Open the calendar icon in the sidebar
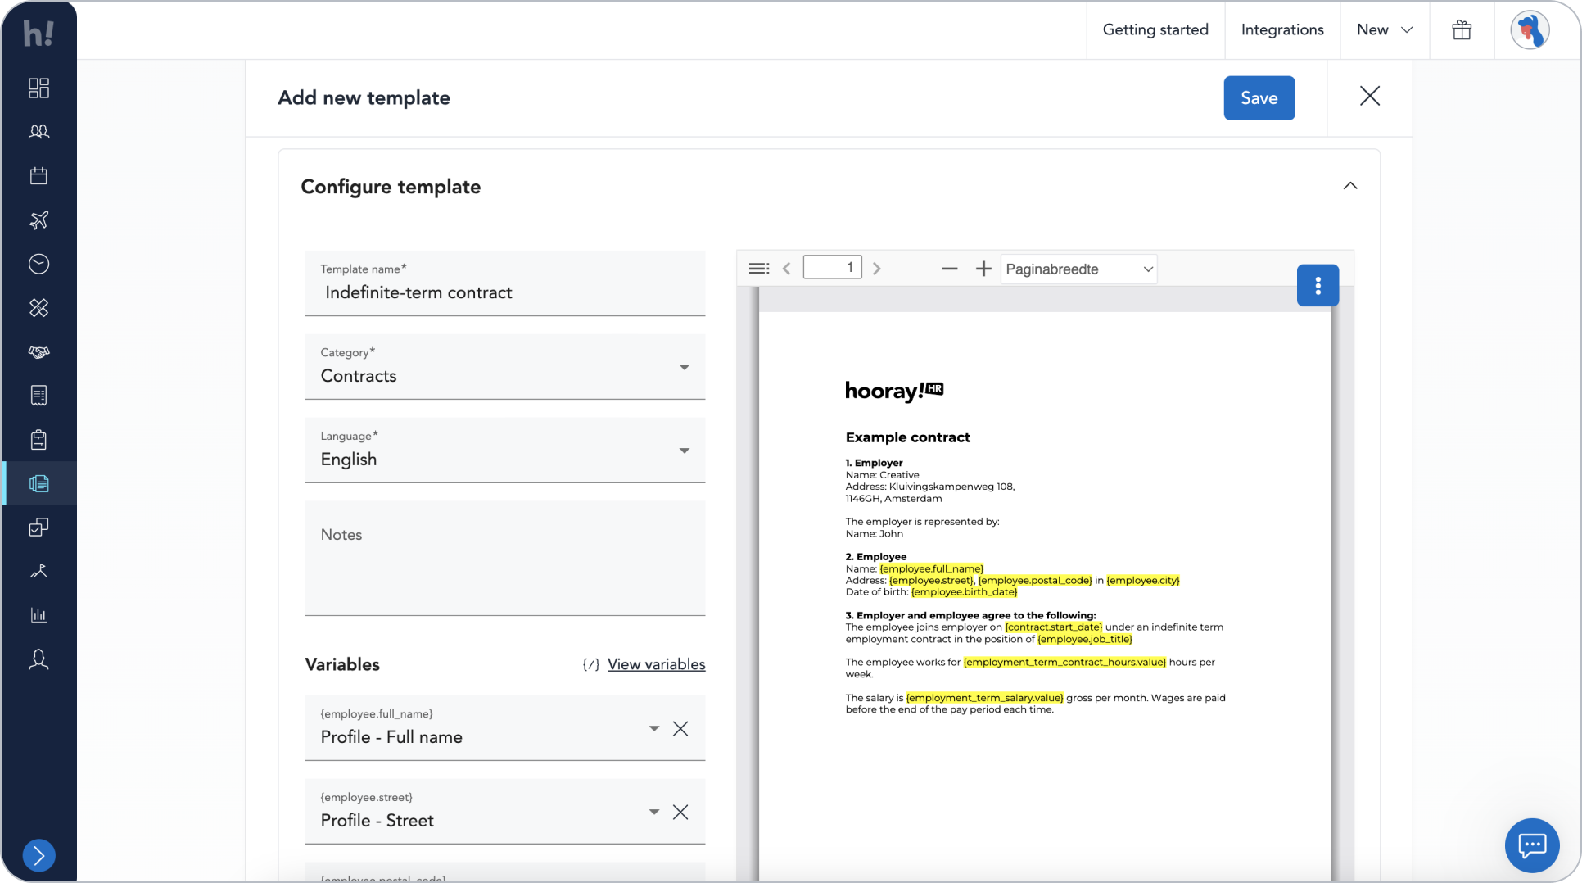 click(x=38, y=175)
